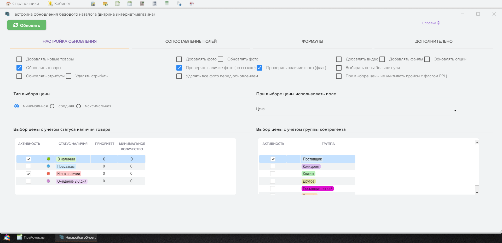Toggle activity checkbox for Предзаказ
Image resolution: width=502 pixels, height=243 pixels.
coord(28,166)
